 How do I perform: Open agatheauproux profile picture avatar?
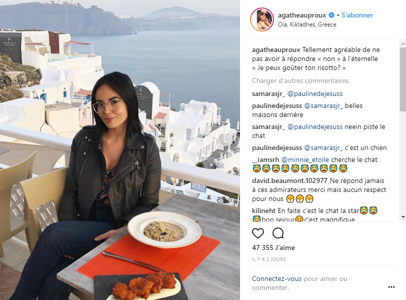(x=262, y=19)
